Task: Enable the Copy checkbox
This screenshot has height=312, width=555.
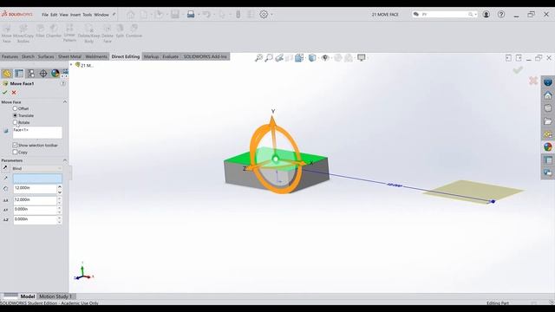Action: click(x=15, y=153)
